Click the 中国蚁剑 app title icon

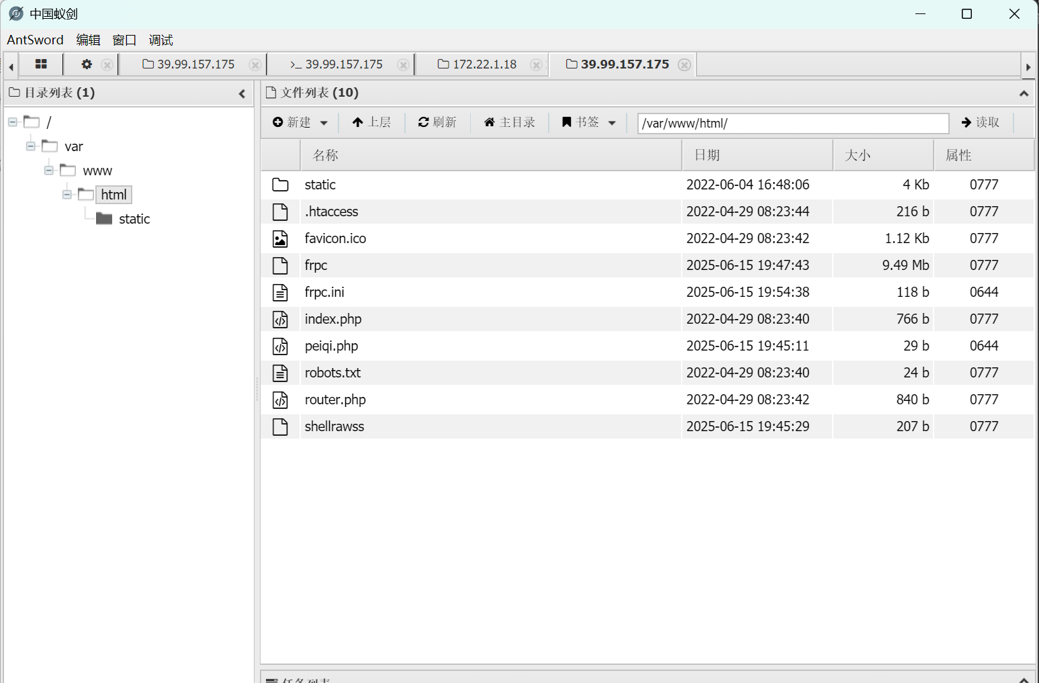(x=16, y=13)
